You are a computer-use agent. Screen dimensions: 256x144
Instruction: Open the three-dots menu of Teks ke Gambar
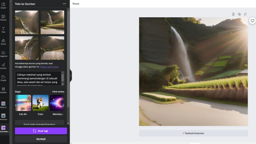[64, 4]
